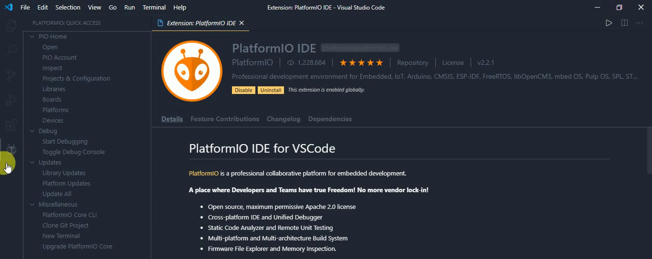Disable the PlatformIO IDE extension
Screen dimensions: 652x259
pyautogui.click(x=243, y=90)
